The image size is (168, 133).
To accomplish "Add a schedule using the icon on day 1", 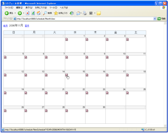I will pos(67,39).
